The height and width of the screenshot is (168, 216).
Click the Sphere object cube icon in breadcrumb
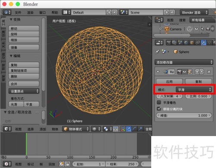(175, 52)
